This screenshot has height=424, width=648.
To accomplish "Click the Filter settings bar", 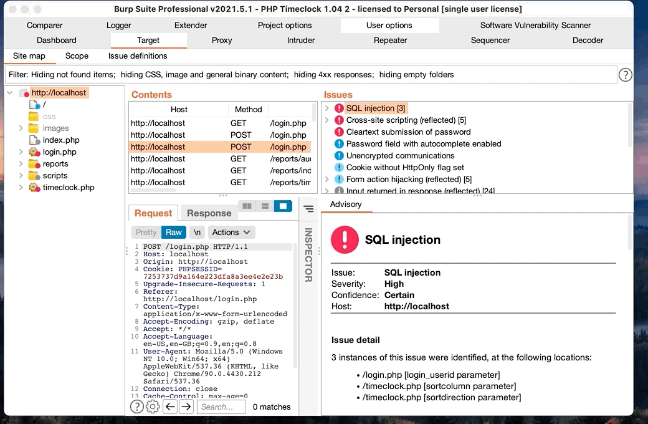I will pyautogui.click(x=310, y=75).
